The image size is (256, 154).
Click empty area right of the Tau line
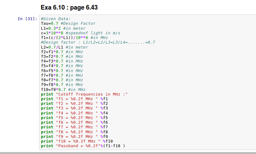pos(171,24)
